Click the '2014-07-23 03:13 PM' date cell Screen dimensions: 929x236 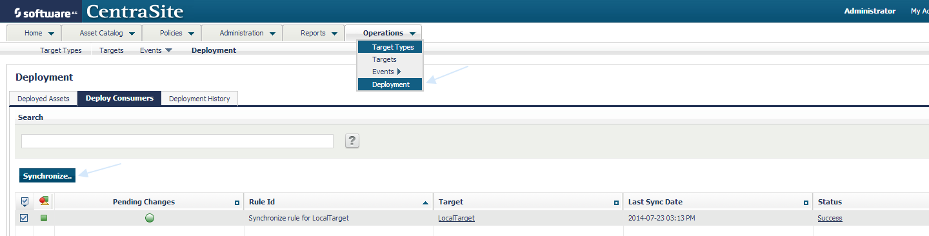pyautogui.click(x=662, y=218)
